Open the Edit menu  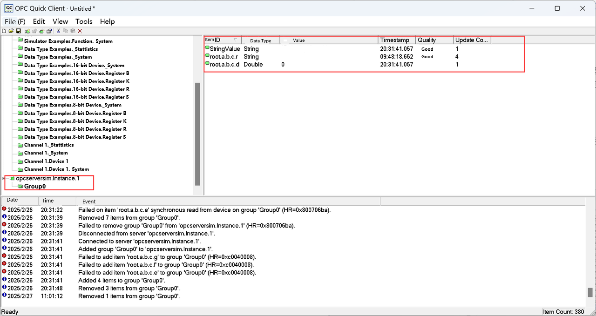click(x=39, y=21)
